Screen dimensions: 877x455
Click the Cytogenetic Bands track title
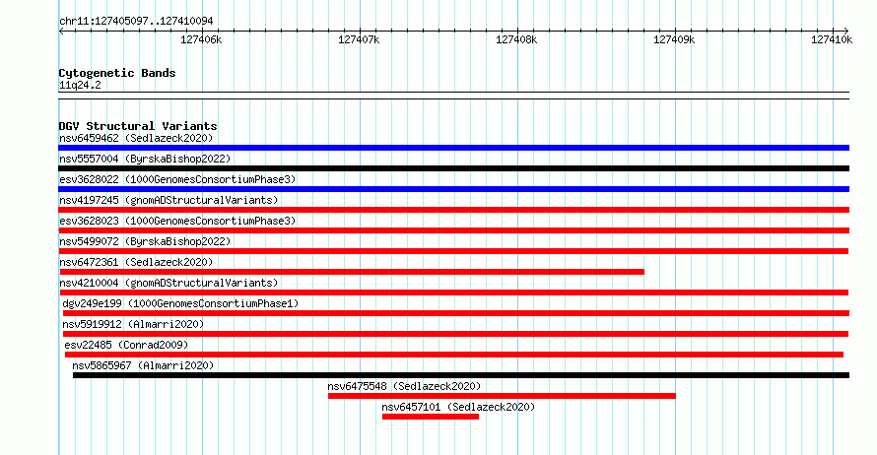[117, 73]
